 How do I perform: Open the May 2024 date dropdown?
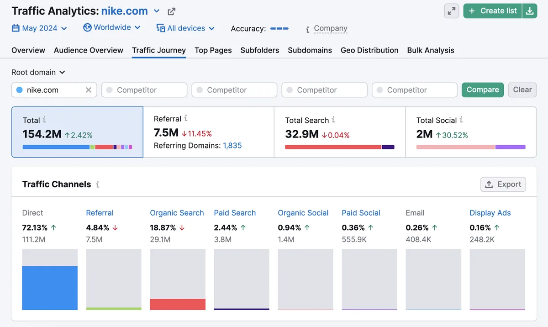(39, 28)
